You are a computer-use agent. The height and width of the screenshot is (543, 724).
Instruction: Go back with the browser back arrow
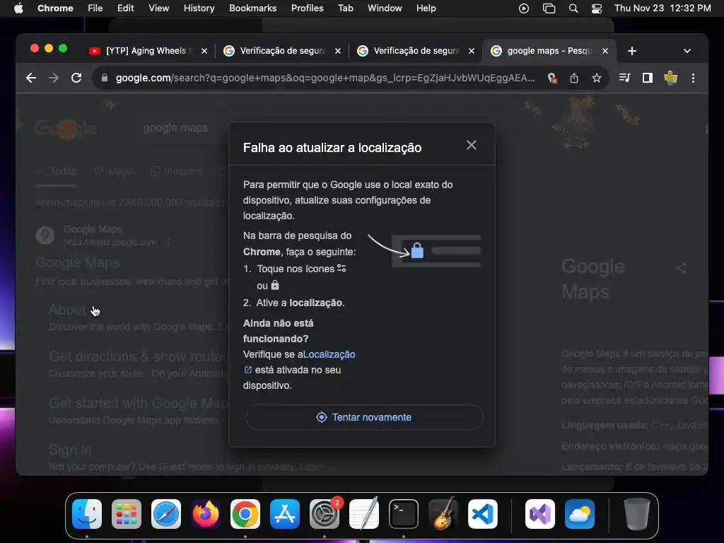pyautogui.click(x=31, y=78)
